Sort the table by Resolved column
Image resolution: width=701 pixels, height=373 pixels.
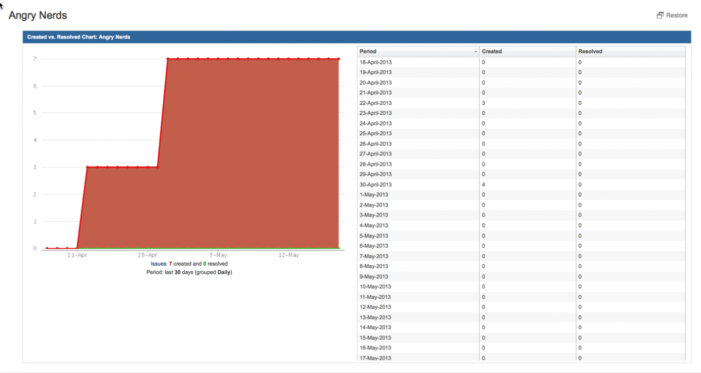tap(590, 52)
